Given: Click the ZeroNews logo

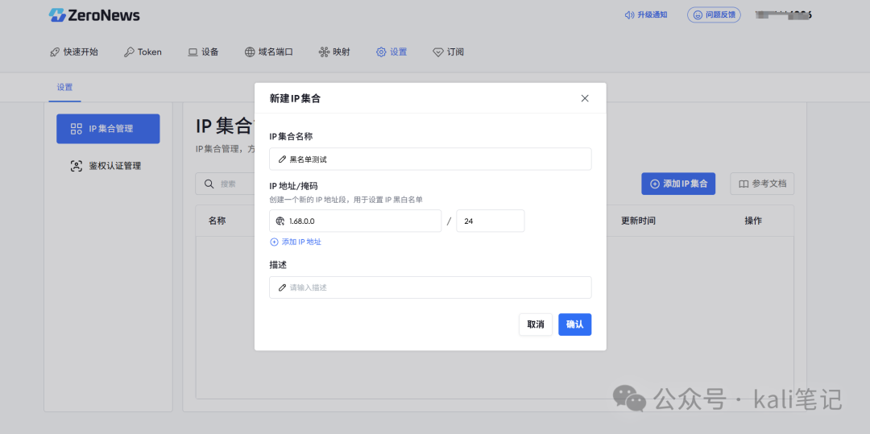Looking at the screenshot, I should [x=94, y=15].
